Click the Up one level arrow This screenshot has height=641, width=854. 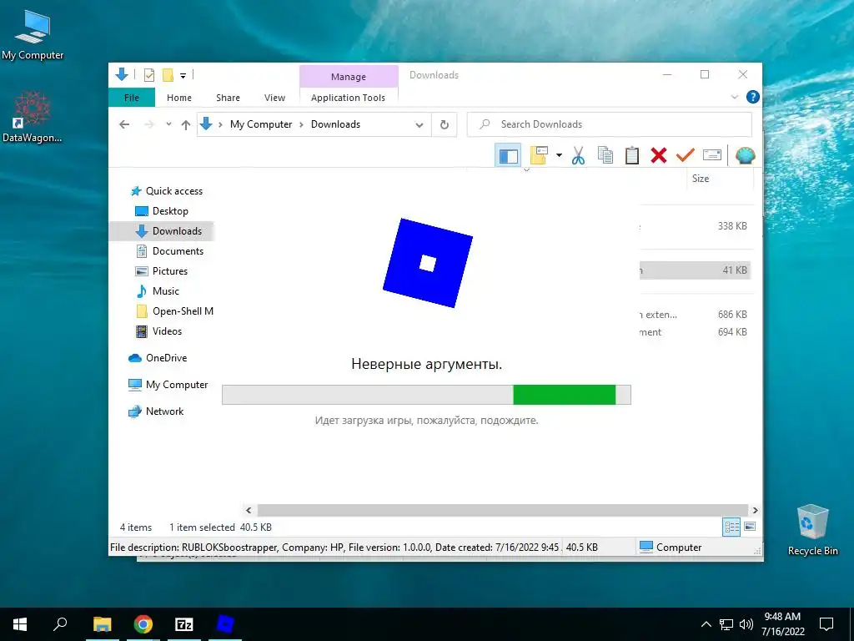[186, 125]
